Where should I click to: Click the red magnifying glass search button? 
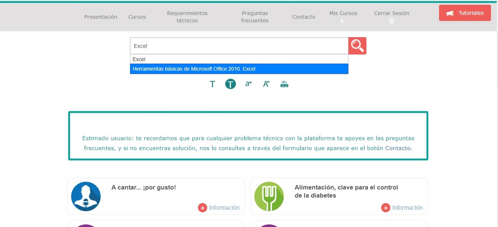click(357, 46)
